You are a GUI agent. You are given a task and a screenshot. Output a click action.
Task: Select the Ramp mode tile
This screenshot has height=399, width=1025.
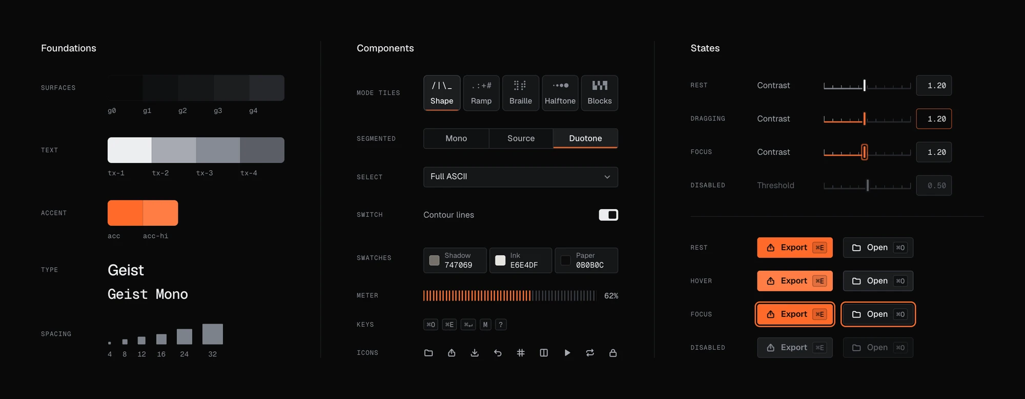point(481,93)
